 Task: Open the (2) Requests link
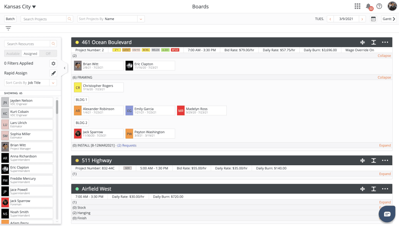[127, 146]
